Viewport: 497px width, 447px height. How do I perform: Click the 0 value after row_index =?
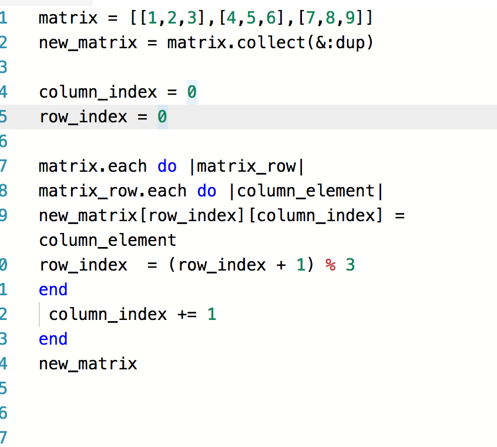click(162, 117)
